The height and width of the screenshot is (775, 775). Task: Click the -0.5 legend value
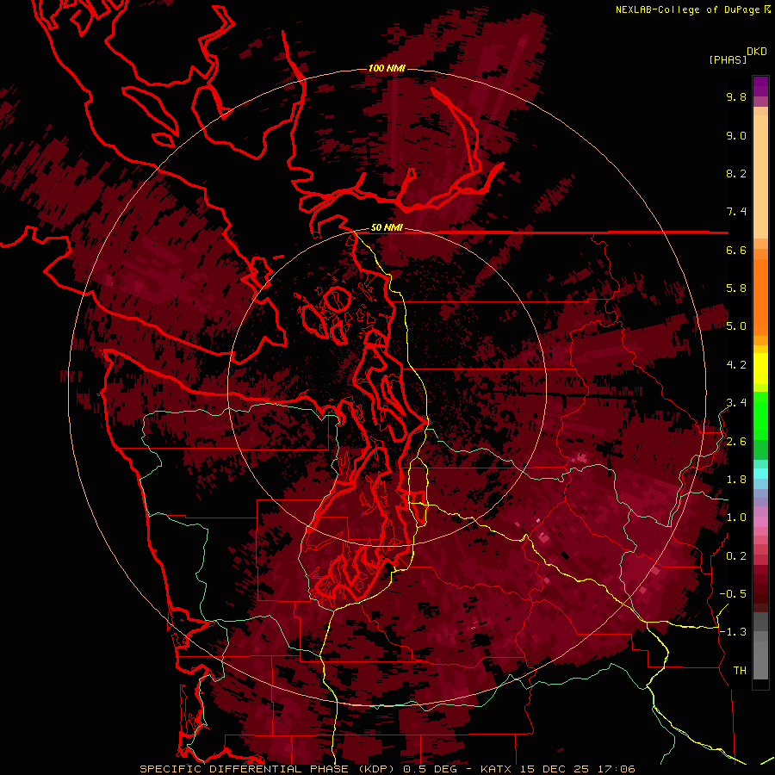click(x=733, y=594)
